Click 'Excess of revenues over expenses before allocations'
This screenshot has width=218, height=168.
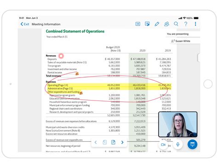pos(71,121)
